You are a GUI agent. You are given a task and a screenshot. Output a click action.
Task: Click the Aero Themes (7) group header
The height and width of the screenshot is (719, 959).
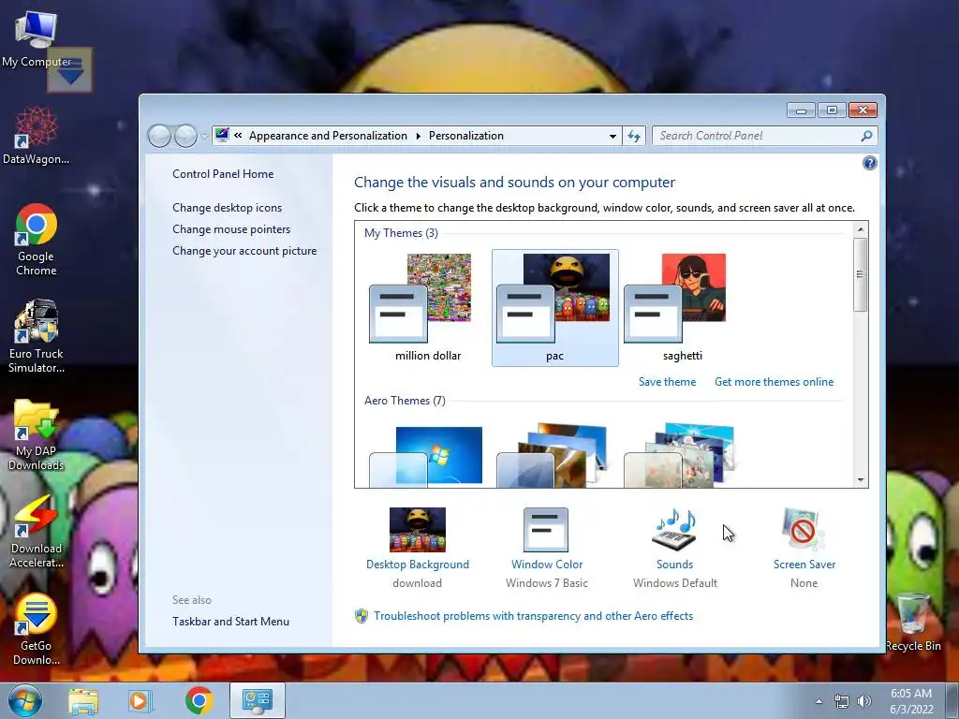405,401
